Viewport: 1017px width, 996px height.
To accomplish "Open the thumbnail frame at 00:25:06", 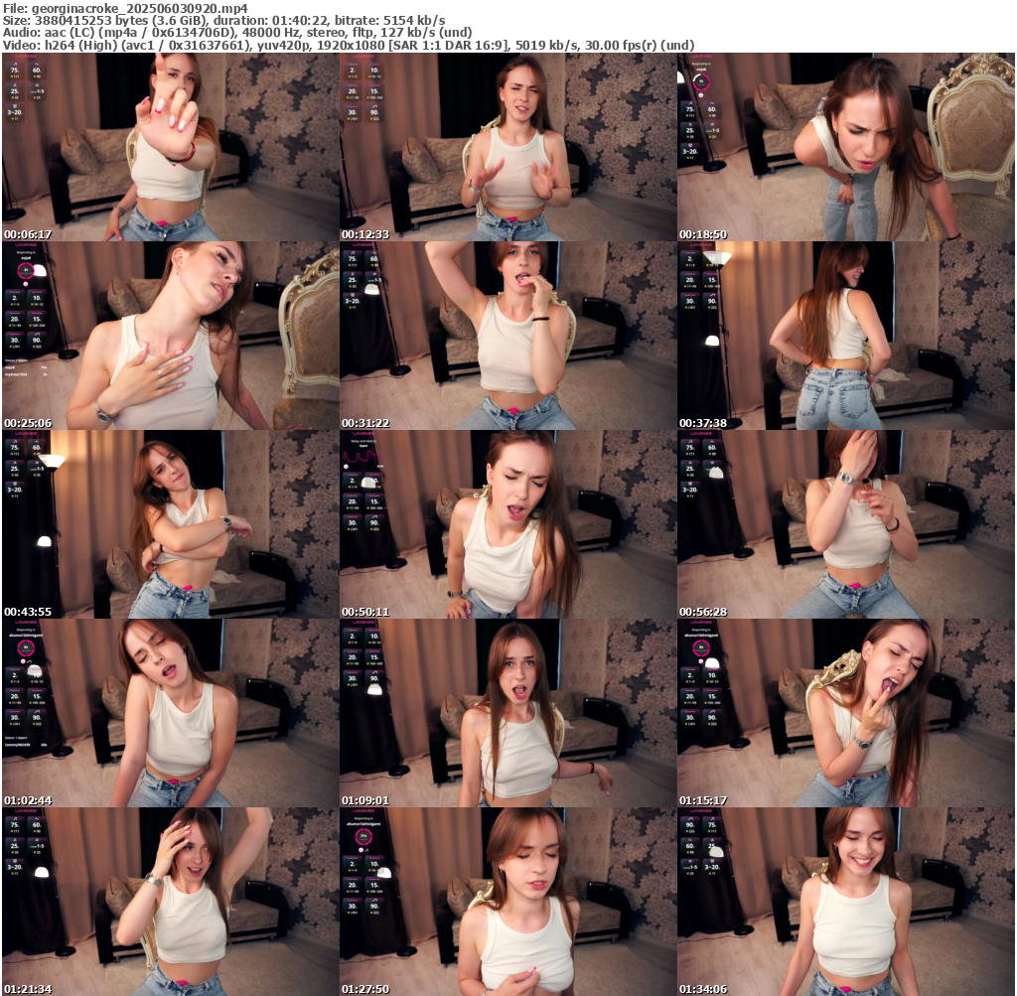I will 170,336.
